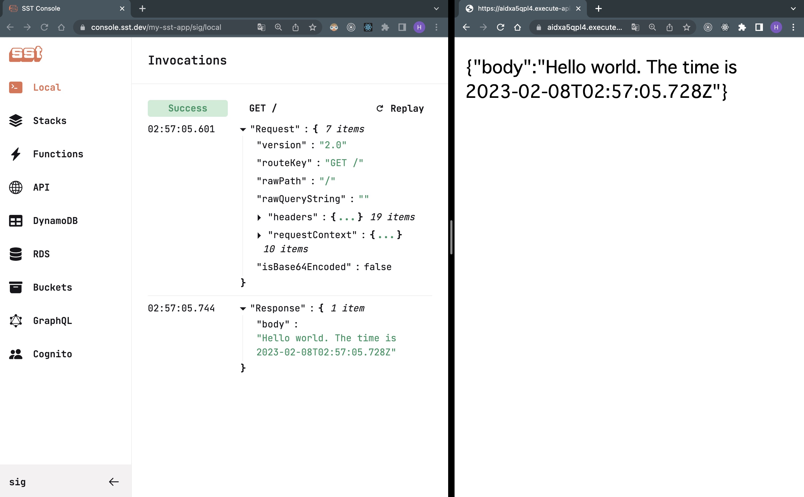Click the Invocations heading
The height and width of the screenshot is (497, 804).
pos(188,60)
